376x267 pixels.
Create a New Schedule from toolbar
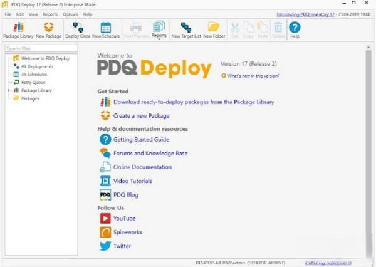[x=106, y=31]
